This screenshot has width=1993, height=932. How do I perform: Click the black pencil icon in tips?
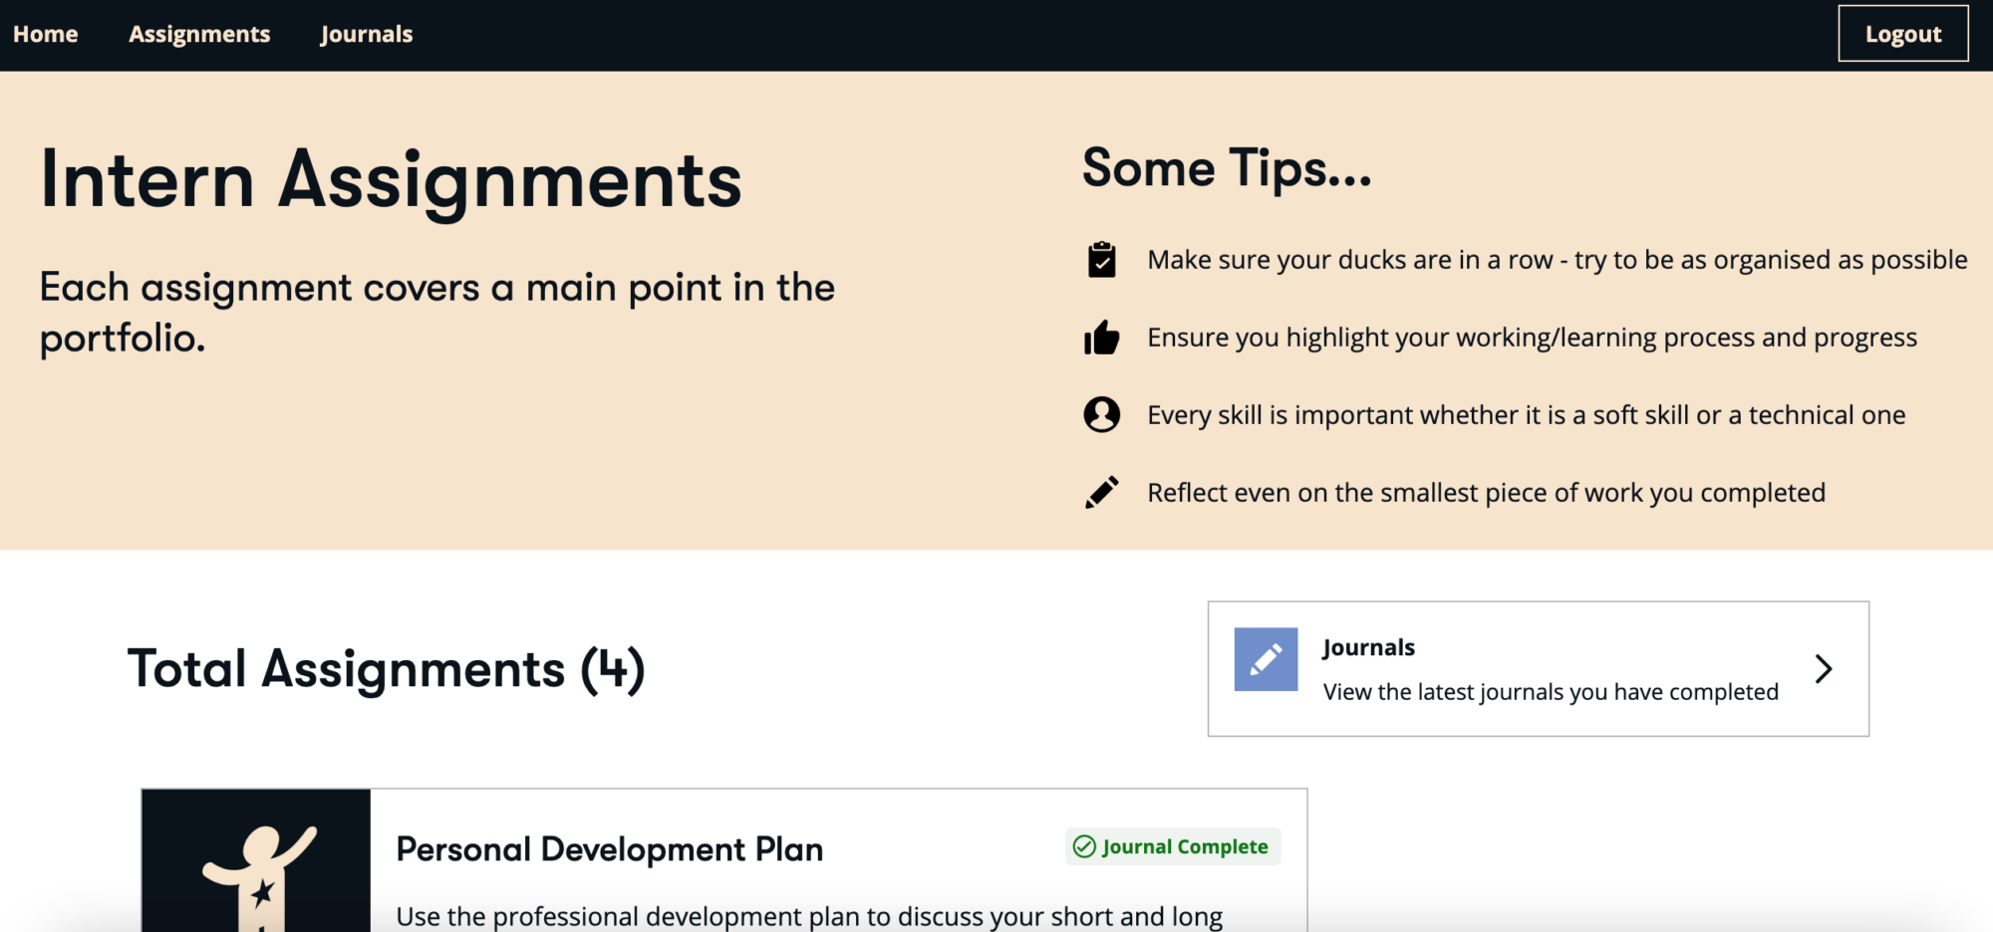click(1101, 492)
